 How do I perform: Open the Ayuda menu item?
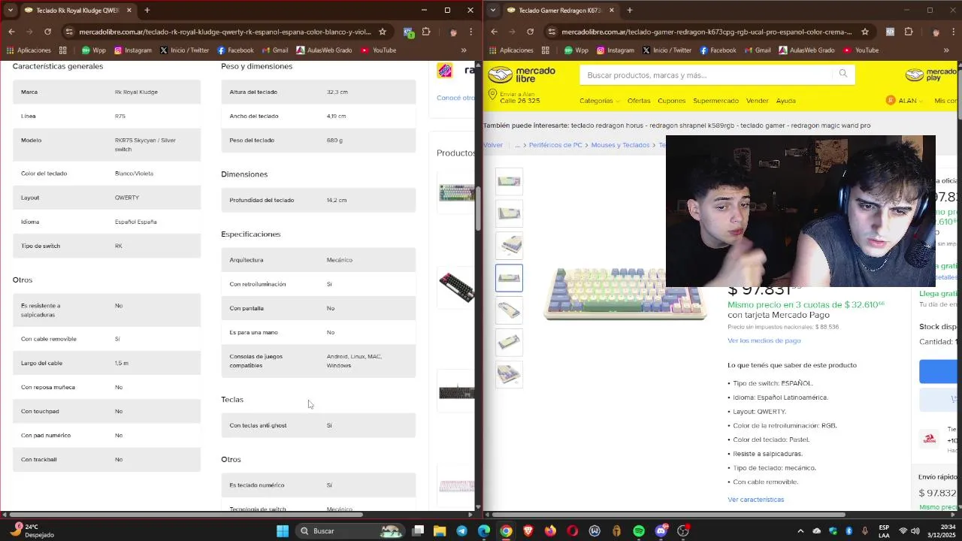coord(785,101)
